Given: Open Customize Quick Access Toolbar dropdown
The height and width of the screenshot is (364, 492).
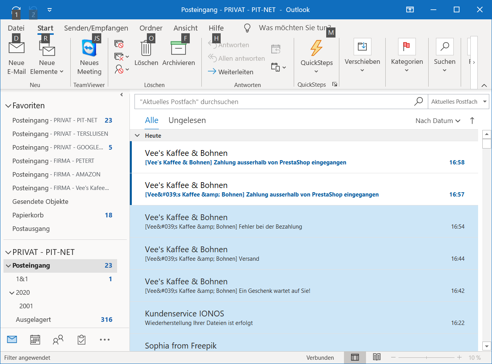Looking at the screenshot, I should (x=49, y=10).
